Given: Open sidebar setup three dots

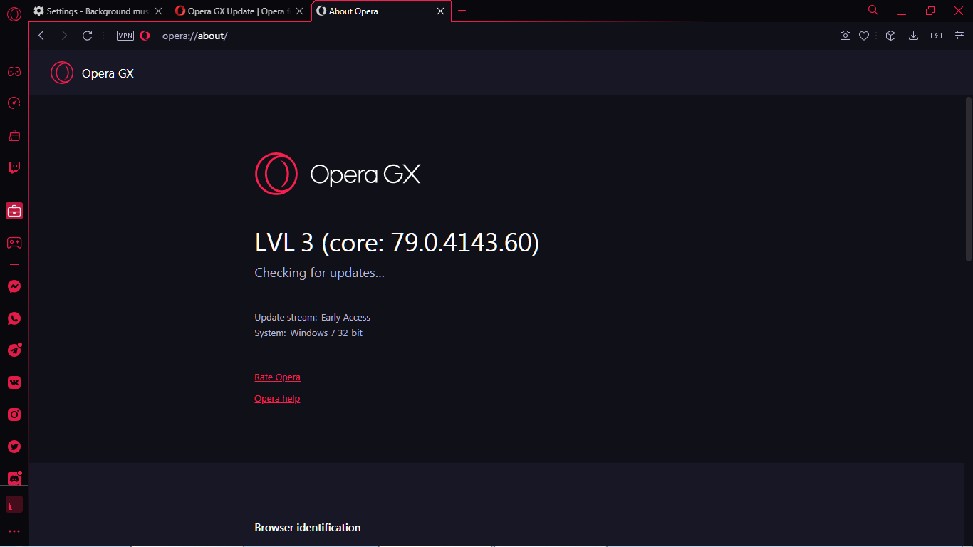Looking at the screenshot, I should click(14, 531).
